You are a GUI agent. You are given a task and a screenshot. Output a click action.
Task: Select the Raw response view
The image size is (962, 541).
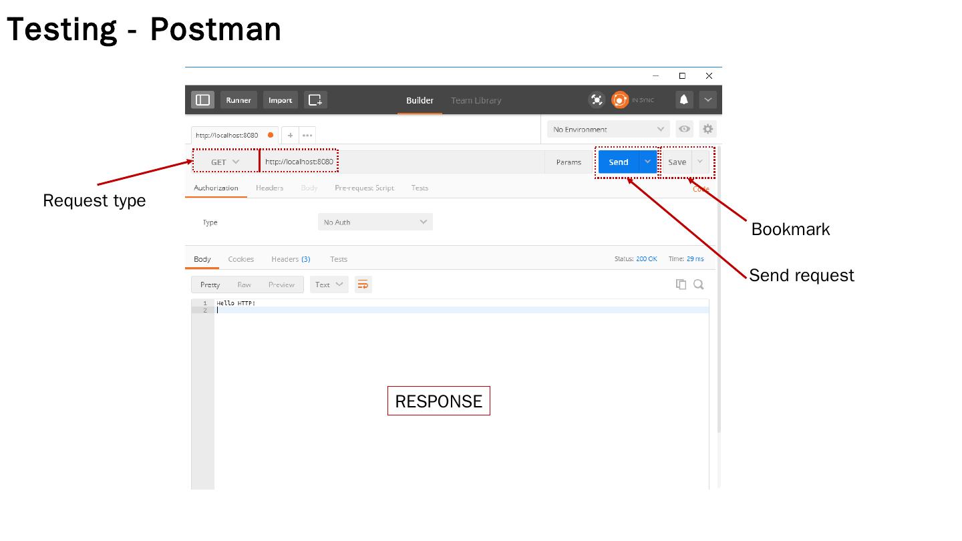(245, 285)
